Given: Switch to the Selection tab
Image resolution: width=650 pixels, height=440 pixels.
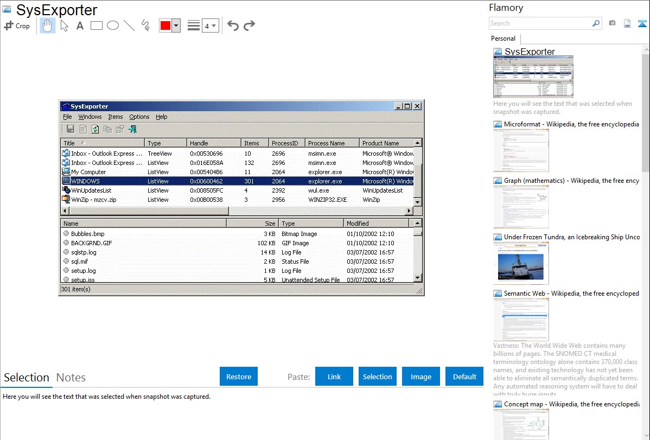Looking at the screenshot, I should (x=27, y=378).
